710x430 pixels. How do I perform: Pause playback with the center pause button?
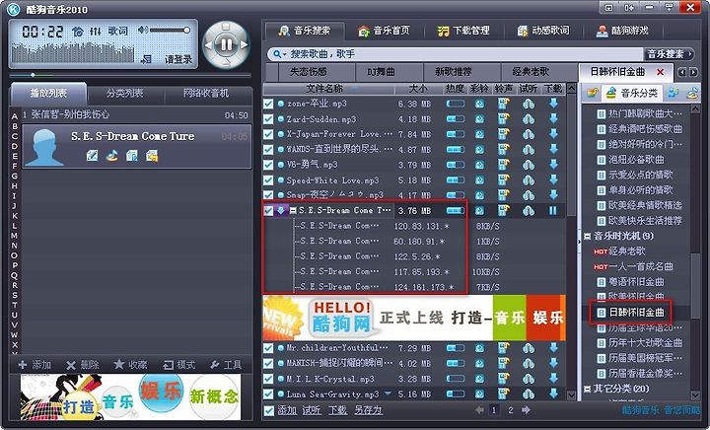(x=227, y=44)
